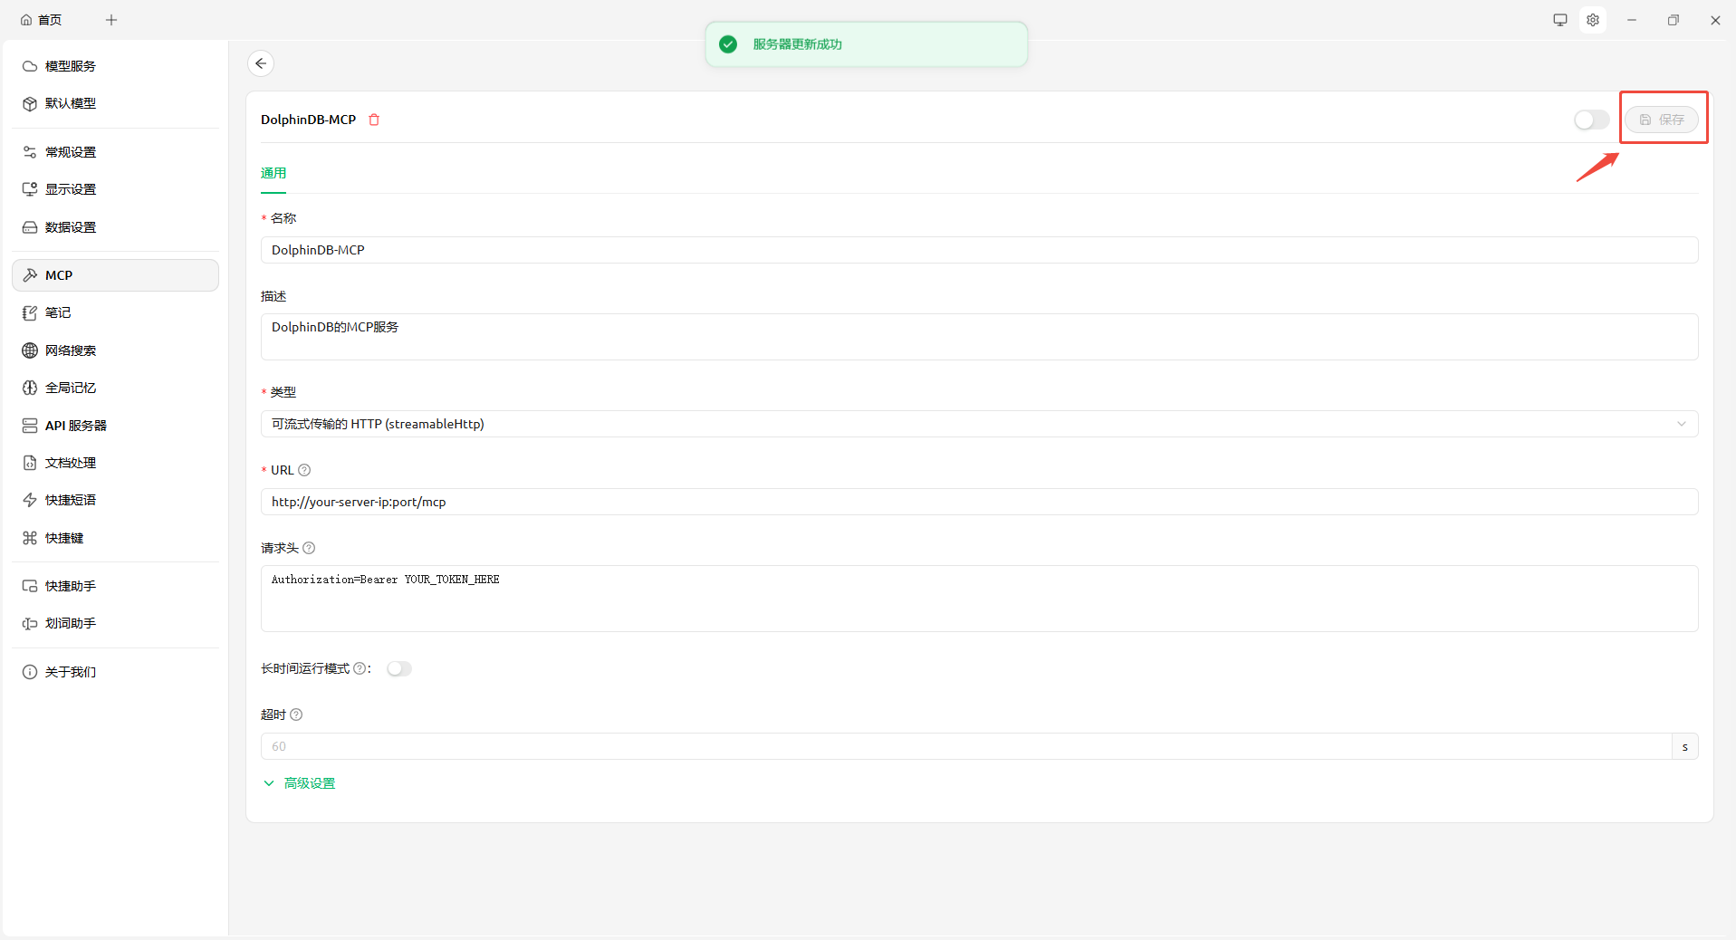1736x940 pixels.
Task: Open the 类型 dropdown selector
Action: tap(978, 424)
